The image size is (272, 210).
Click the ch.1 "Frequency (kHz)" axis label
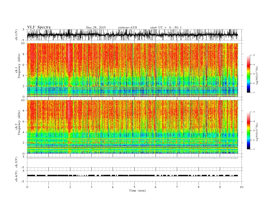tap(19, 66)
